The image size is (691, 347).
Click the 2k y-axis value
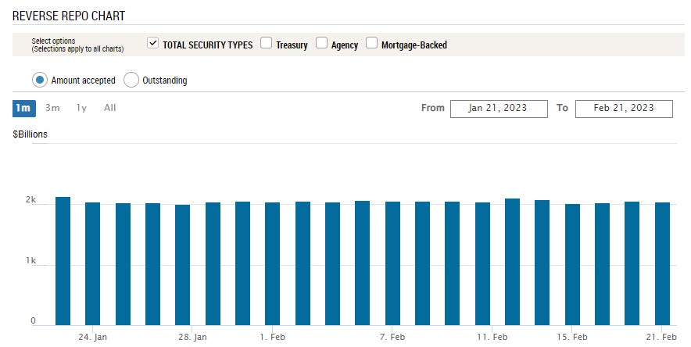click(x=30, y=200)
